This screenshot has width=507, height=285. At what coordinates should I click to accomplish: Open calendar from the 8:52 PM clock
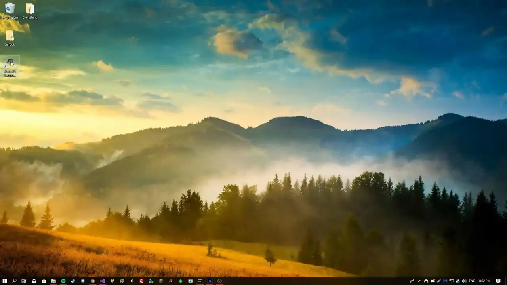point(485,281)
